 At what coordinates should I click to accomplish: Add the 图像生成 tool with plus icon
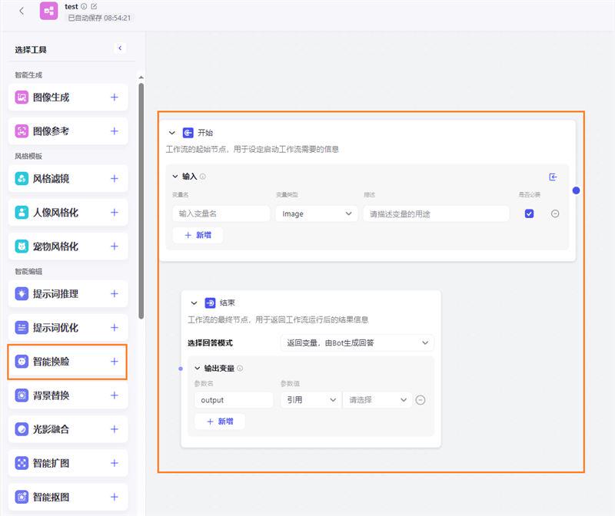115,98
